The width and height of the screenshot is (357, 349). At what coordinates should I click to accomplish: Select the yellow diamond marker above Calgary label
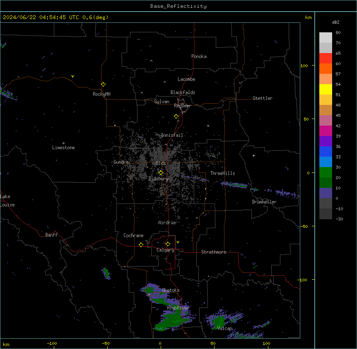tap(168, 244)
